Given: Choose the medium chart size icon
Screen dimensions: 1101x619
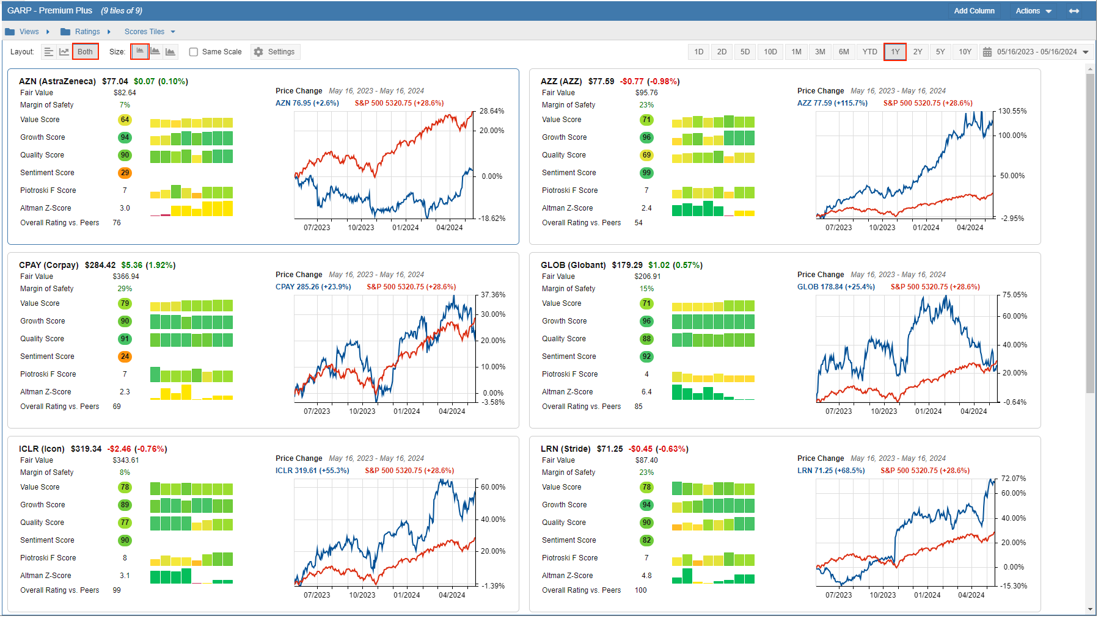Looking at the screenshot, I should [155, 52].
